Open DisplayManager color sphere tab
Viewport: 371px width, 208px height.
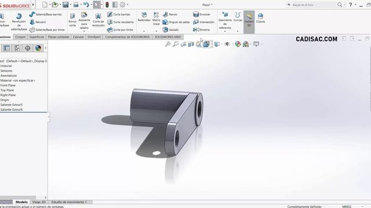click(x=38, y=48)
